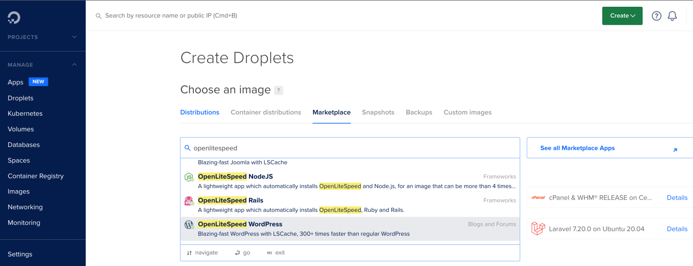
Task: Open Apps in the sidebar
Action: (15, 82)
